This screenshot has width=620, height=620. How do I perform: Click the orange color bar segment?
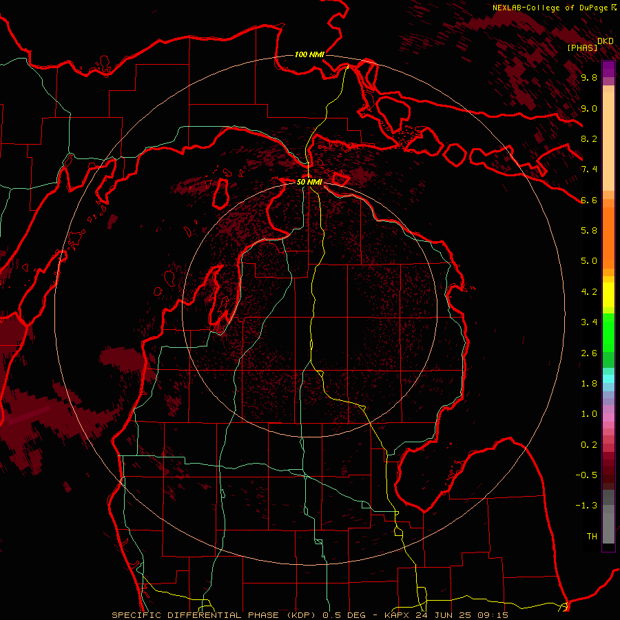point(608,237)
